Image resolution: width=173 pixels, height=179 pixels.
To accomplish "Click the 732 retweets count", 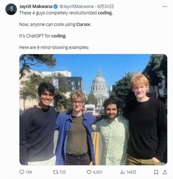I will pos(62,172).
